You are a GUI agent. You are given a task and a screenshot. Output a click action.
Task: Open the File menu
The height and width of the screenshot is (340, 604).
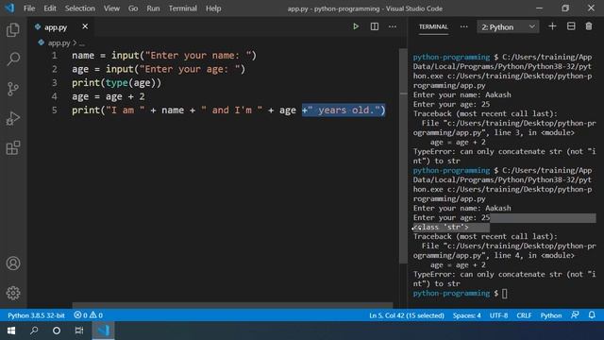click(x=29, y=8)
